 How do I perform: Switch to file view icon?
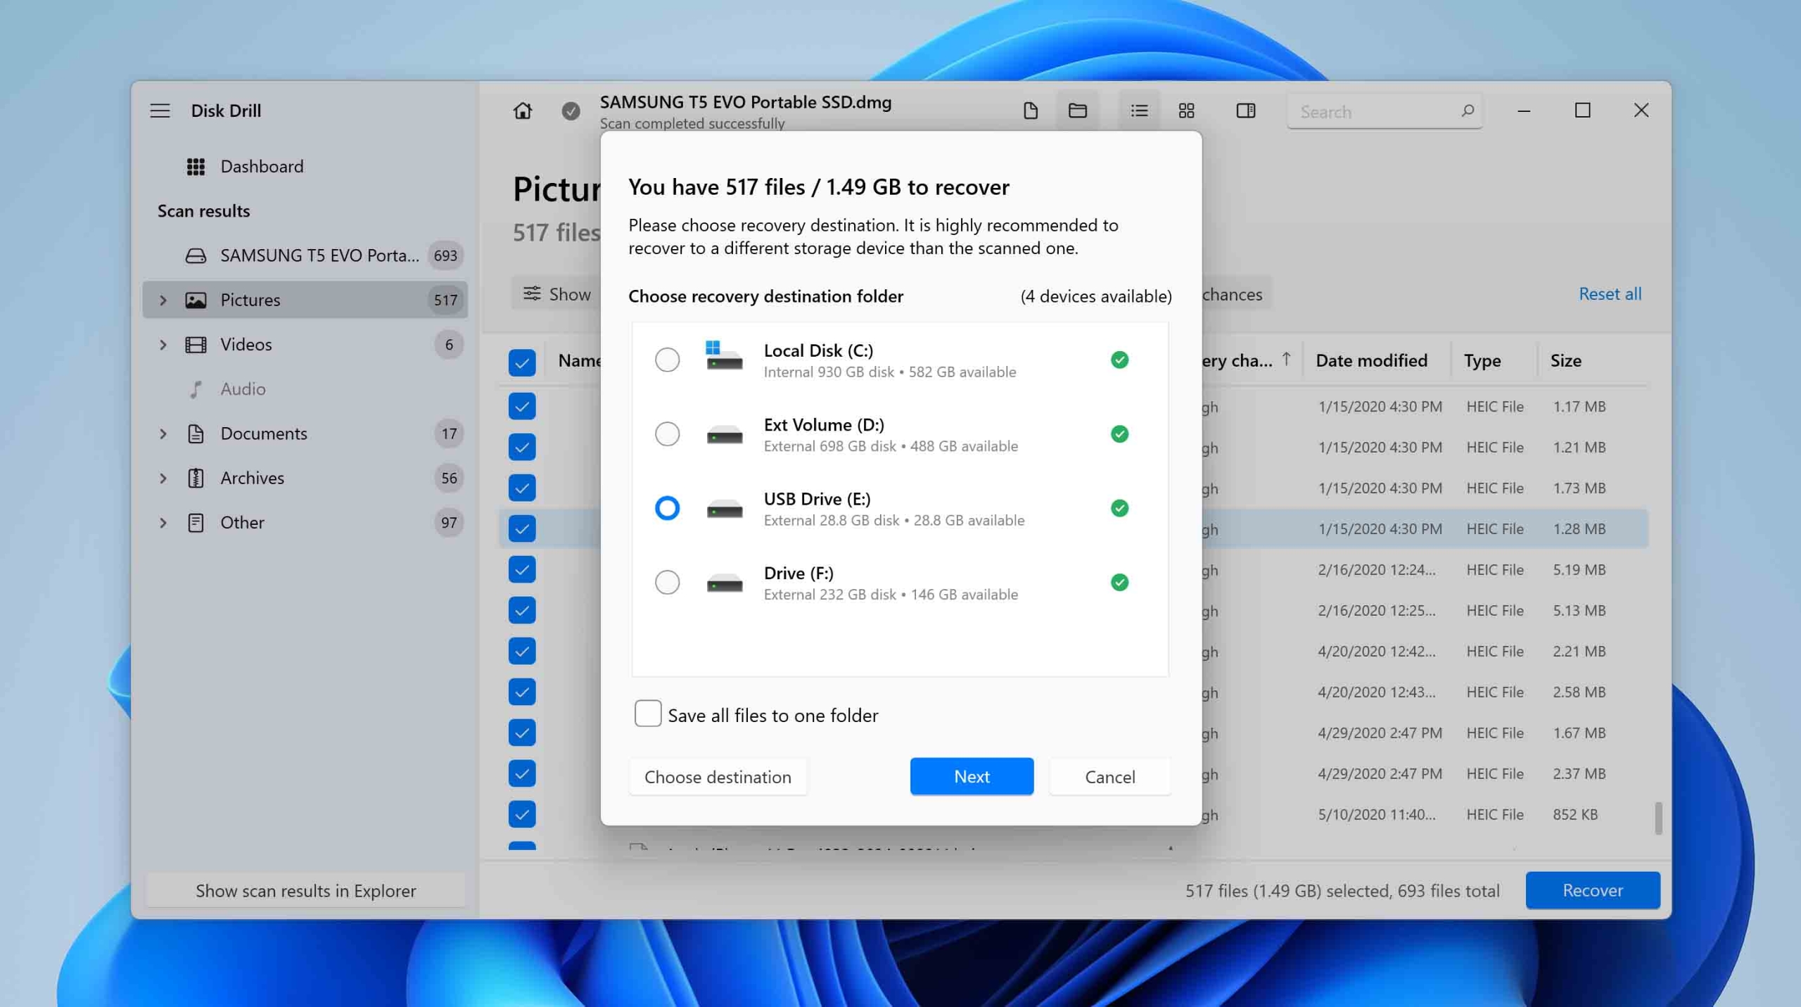click(x=1030, y=110)
